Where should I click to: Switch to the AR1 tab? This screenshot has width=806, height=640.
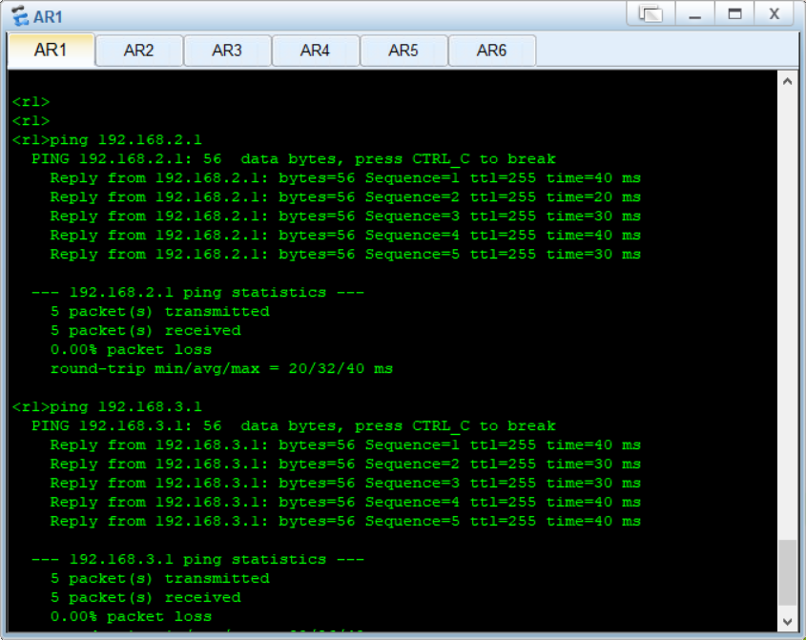(x=51, y=51)
